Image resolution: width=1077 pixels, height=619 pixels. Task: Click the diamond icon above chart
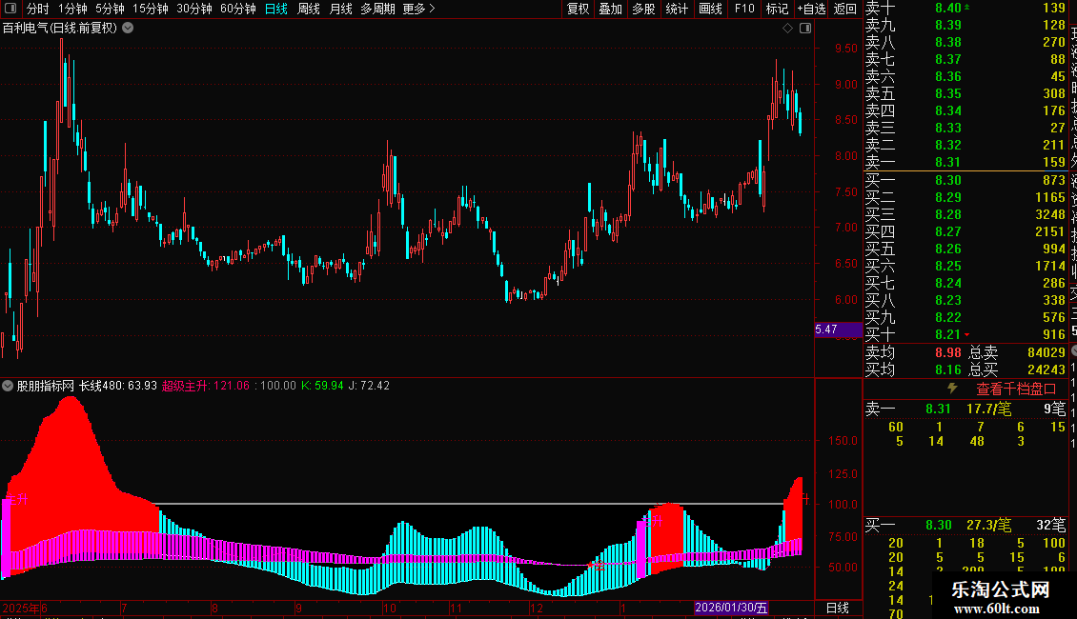coord(788,29)
